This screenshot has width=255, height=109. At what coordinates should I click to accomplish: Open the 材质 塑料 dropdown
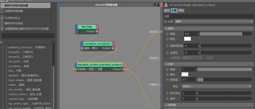click(x=214, y=21)
